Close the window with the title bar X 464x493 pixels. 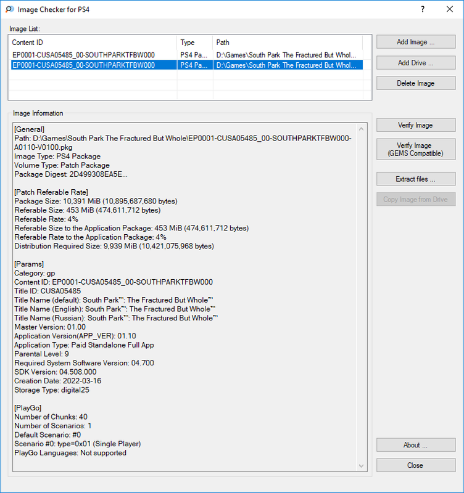point(450,9)
